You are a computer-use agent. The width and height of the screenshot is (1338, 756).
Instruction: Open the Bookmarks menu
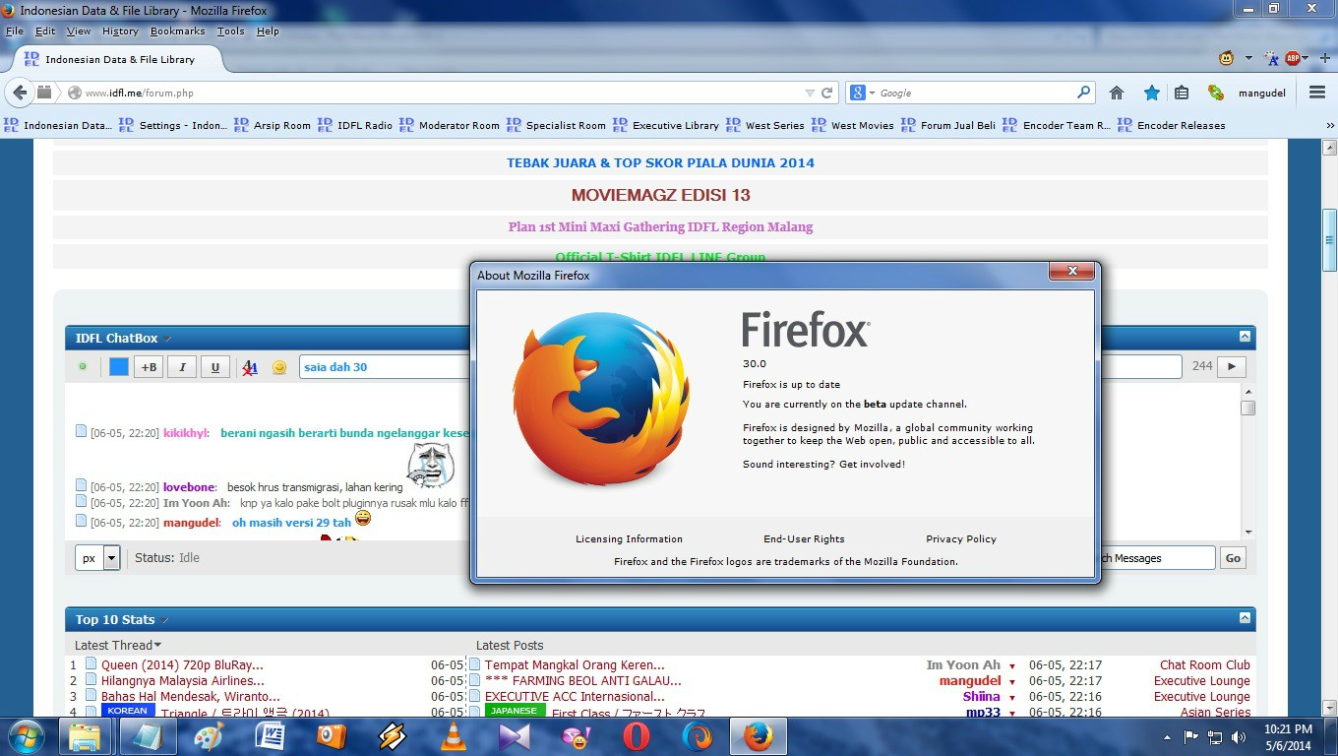tap(177, 31)
